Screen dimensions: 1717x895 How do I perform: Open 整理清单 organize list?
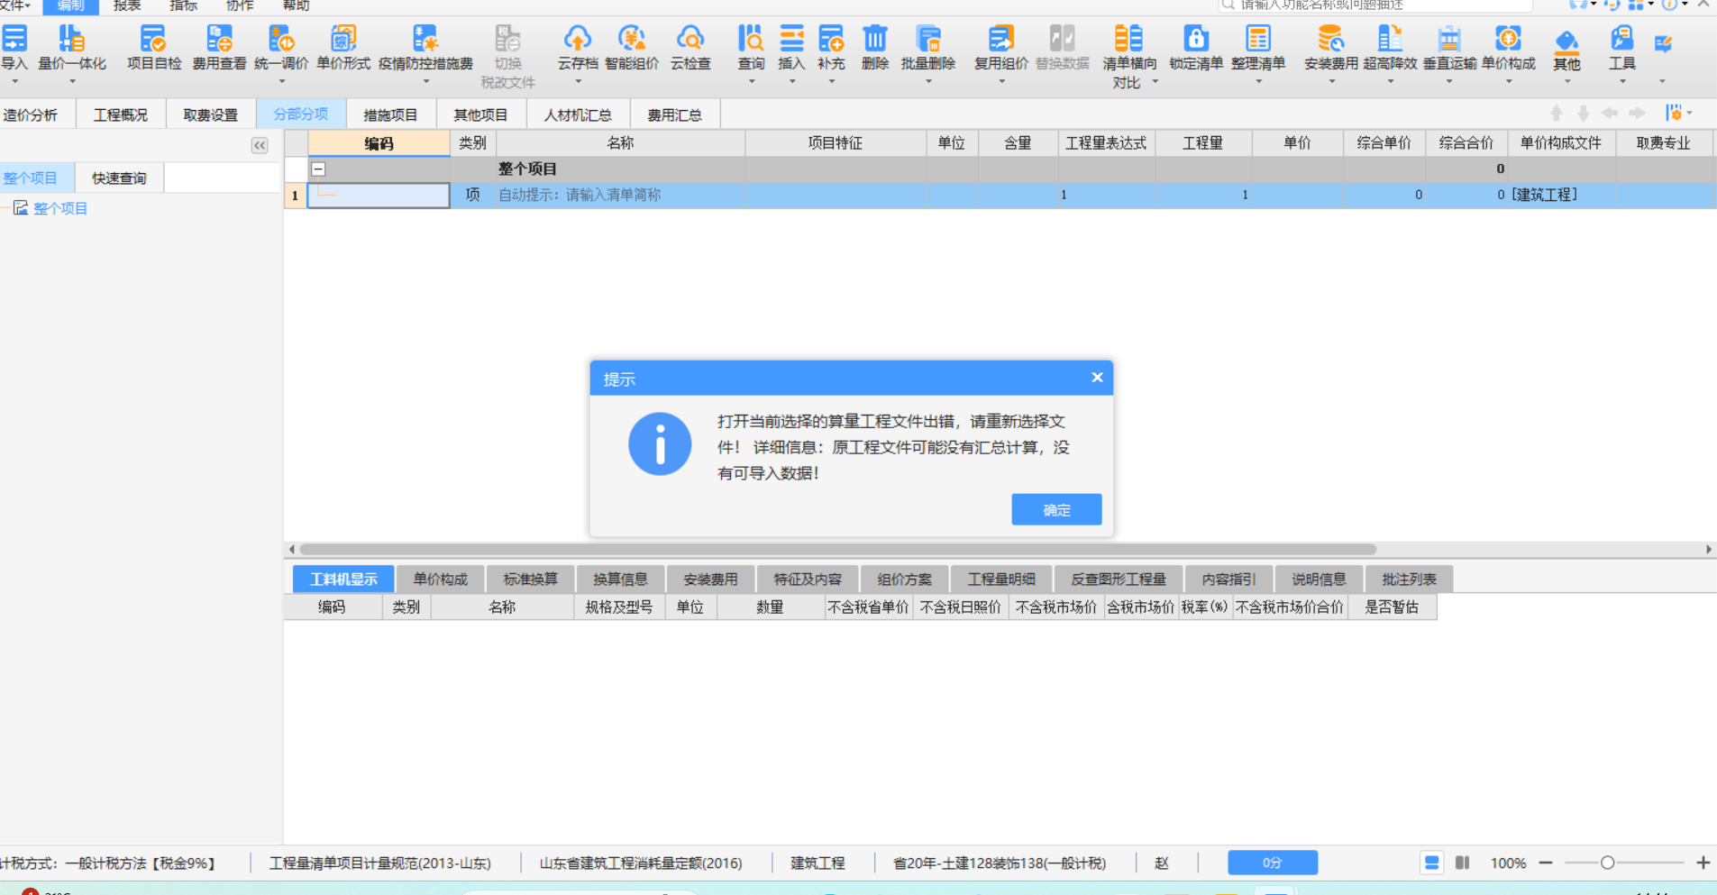coord(1258,47)
